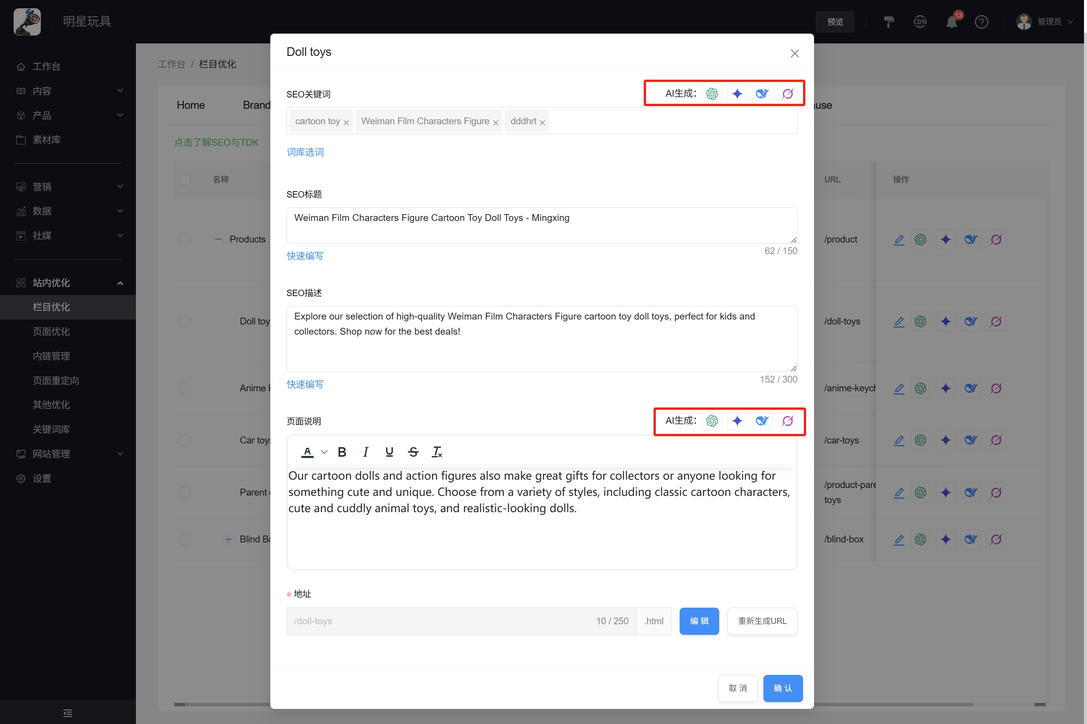Expand the 营销 sidebar menu
This screenshot has width=1087, height=724.
68,187
